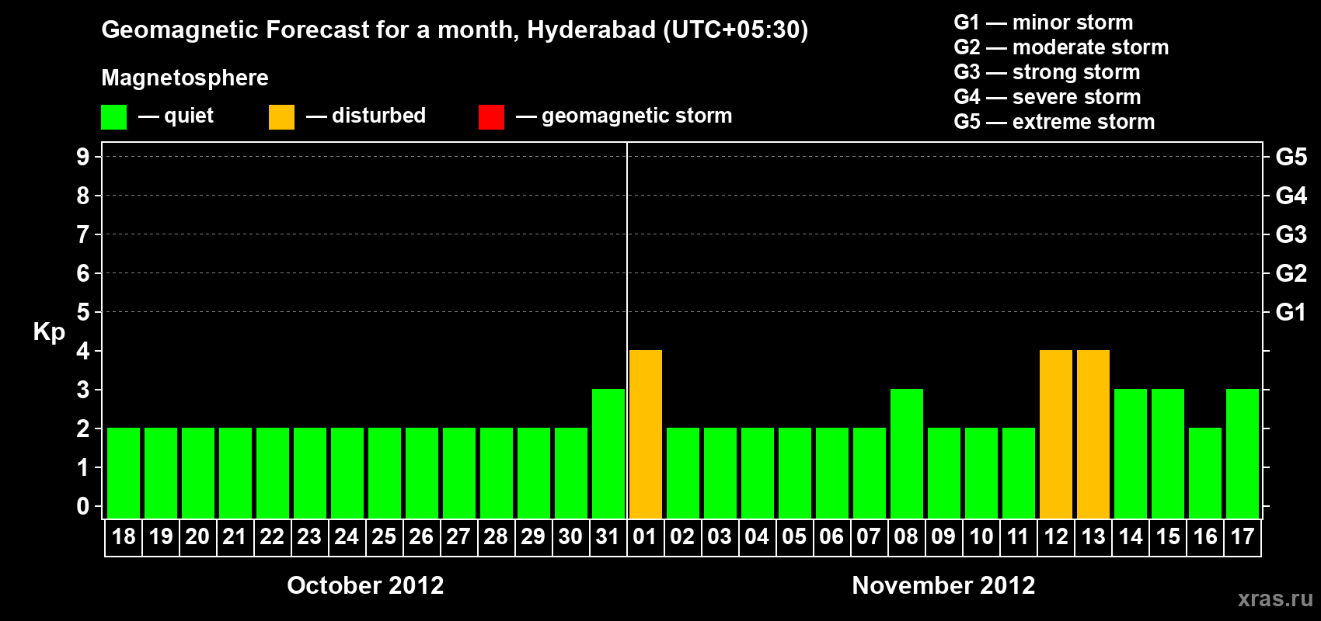Click the G4 right axis label
The width and height of the screenshot is (1321, 621).
[x=1291, y=196]
